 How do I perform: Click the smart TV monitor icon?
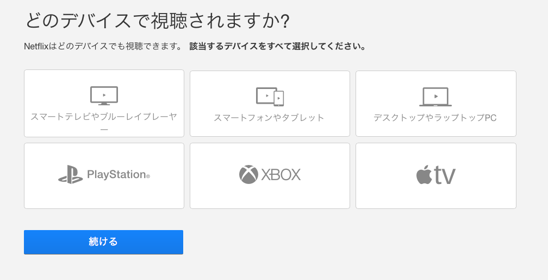pyautogui.click(x=104, y=96)
